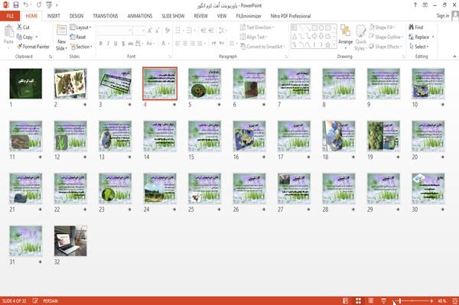Viewport: 459px width, 305px height.
Task: Start Slide Show from status bar
Action: tap(383, 301)
